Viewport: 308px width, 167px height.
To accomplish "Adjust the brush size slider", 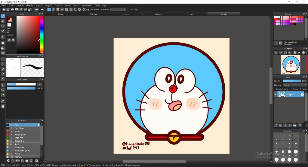I will click(21, 84).
